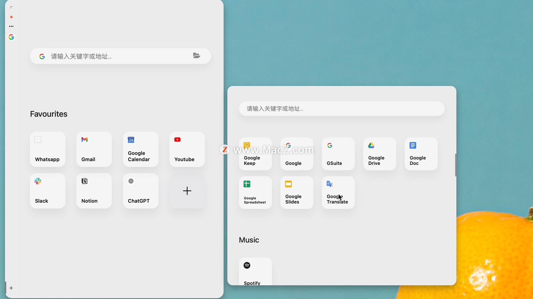
Task: Open the Google Spreadsheet tile
Action: click(x=255, y=192)
